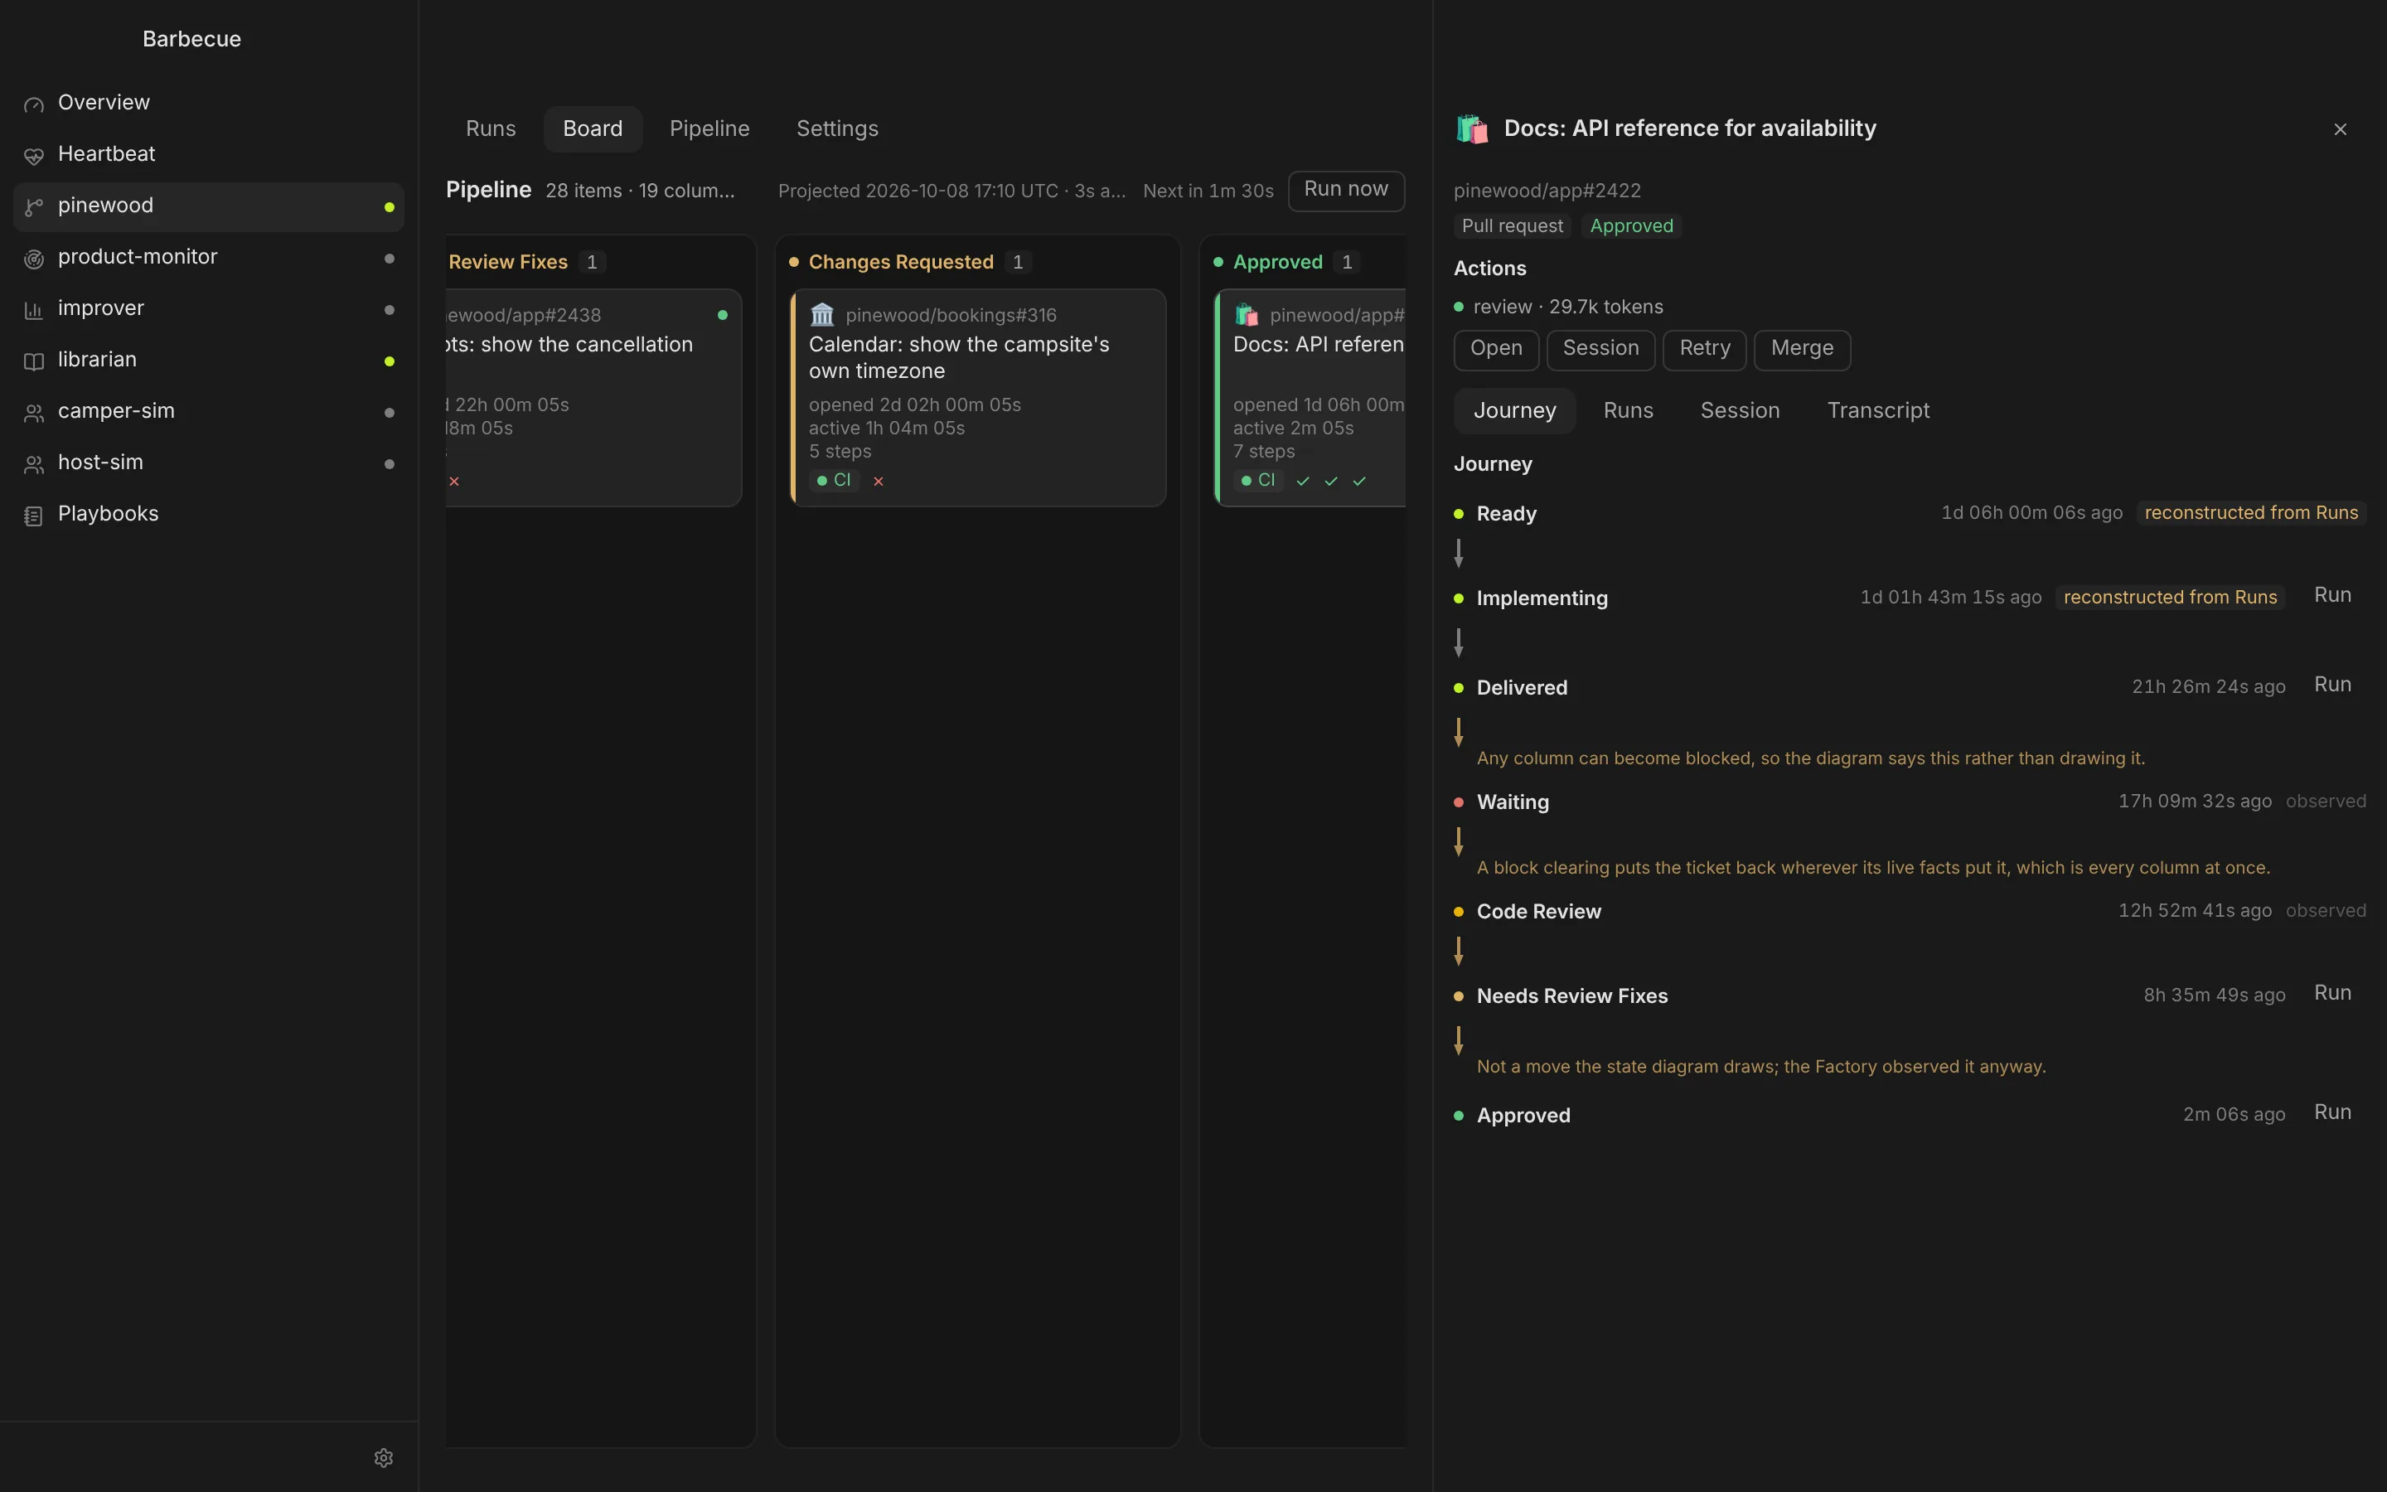2387x1492 pixels.
Task: Select the Journey tab in detail panel
Action: (x=1514, y=411)
